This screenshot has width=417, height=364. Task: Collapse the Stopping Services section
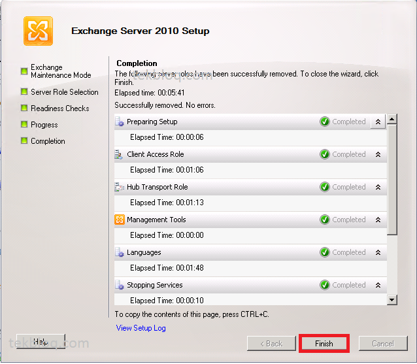coord(378,286)
